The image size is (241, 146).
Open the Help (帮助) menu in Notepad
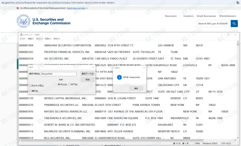coord(57,39)
